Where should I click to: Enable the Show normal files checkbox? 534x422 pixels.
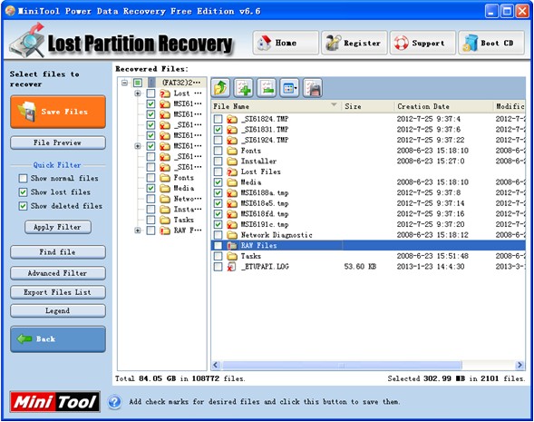pos(23,178)
